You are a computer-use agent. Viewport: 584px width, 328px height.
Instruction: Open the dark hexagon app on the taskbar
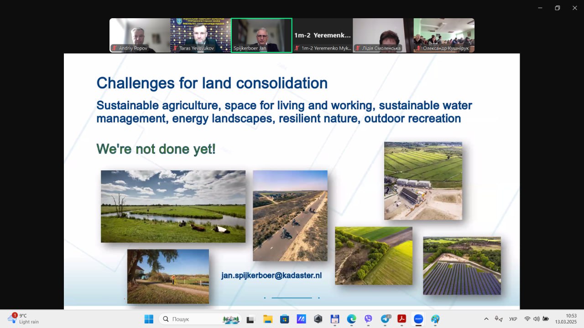coord(318,319)
